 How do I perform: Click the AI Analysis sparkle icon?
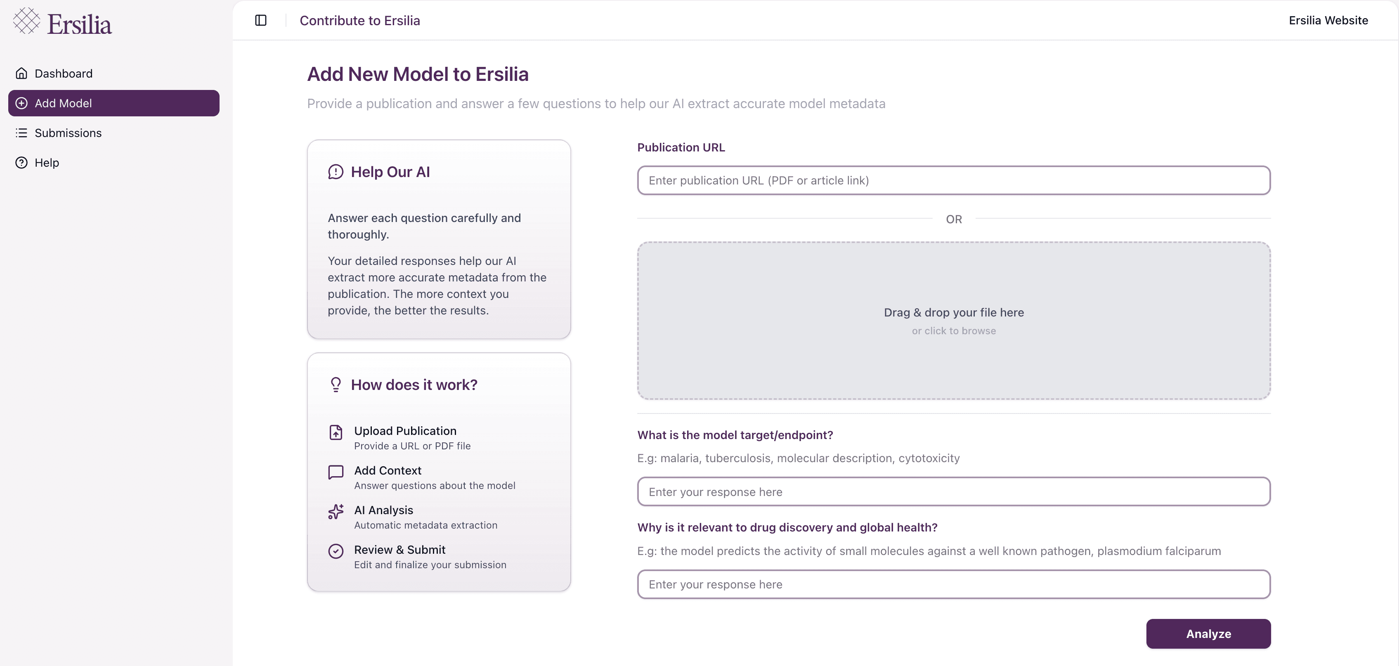tap(336, 512)
